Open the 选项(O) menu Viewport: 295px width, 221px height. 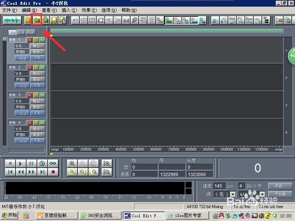point(109,10)
